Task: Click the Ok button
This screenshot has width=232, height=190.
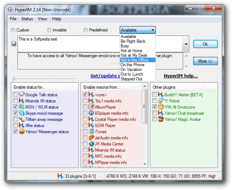Action: (206, 44)
